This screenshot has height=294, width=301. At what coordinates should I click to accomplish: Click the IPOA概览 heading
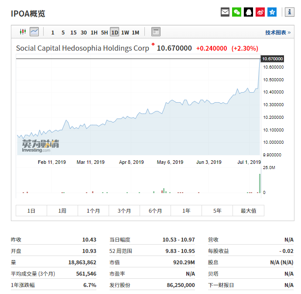pos(28,14)
